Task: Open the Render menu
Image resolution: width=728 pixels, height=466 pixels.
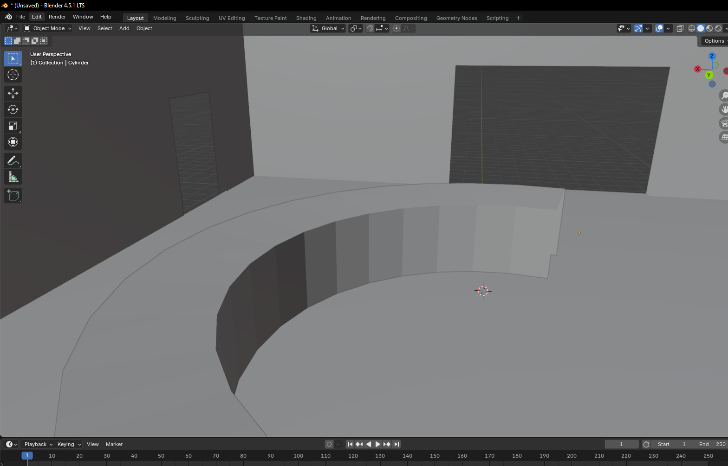Action: pyautogui.click(x=57, y=17)
